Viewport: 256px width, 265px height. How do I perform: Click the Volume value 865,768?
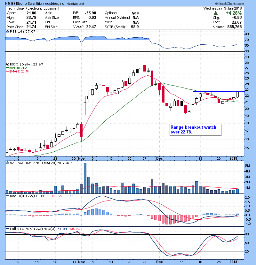click(x=235, y=27)
